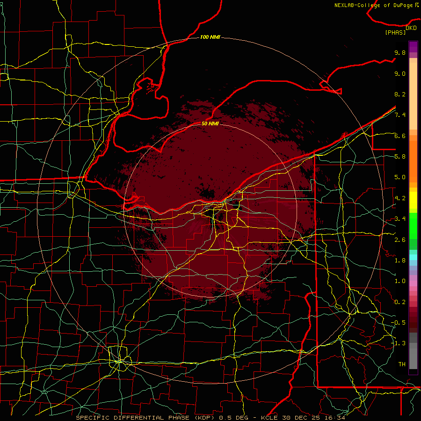421x421 pixels.
Task: Click the 8.2 scale value
Action: 400,94
